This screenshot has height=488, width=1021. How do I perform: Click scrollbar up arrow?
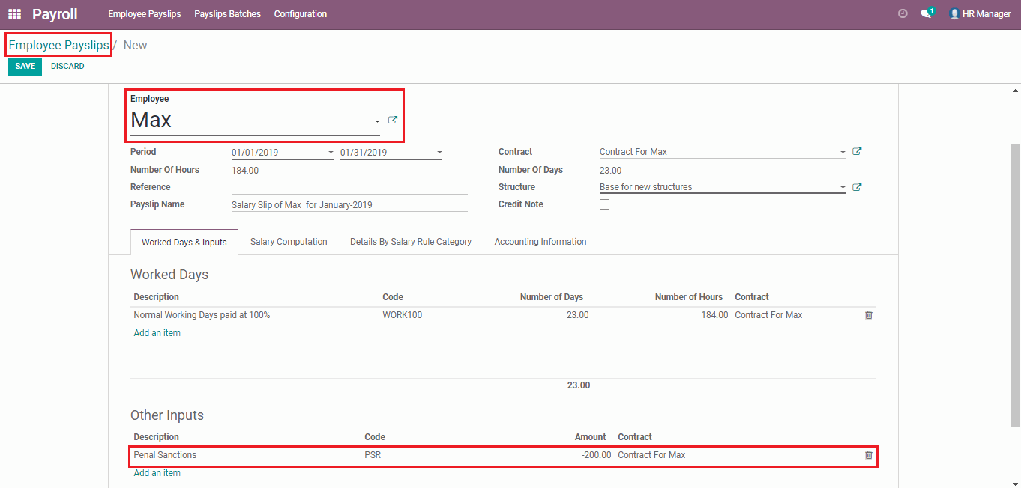click(x=1015, y=91)
